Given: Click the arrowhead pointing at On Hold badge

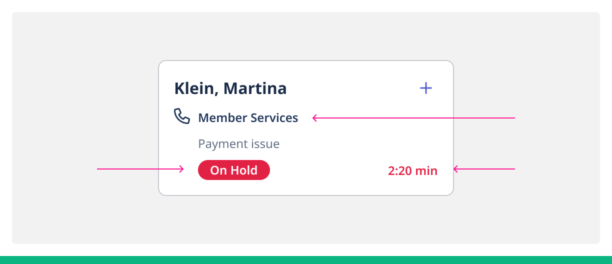Looking at the screenshot, I should (x=182, y=169).
